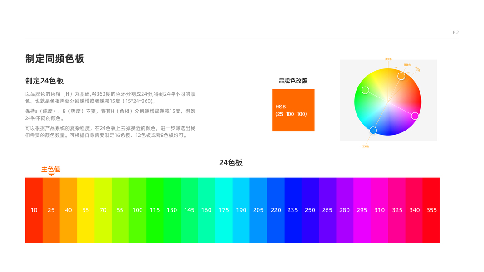Click the green handle on the color wheel
This screenshot has width=484, height=272.
tap(365, 90)
